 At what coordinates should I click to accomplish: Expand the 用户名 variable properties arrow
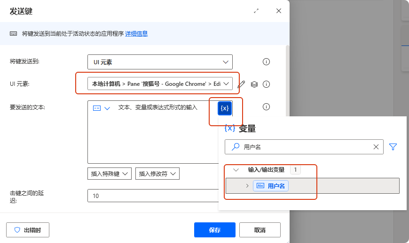click(247, 186)
